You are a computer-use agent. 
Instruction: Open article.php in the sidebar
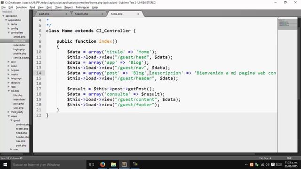pyautogui.click(x=19, y=37)
